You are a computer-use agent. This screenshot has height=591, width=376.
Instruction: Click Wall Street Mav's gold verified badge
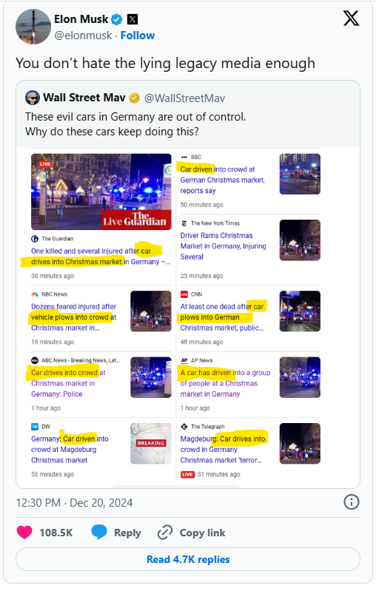coord(134,98)
